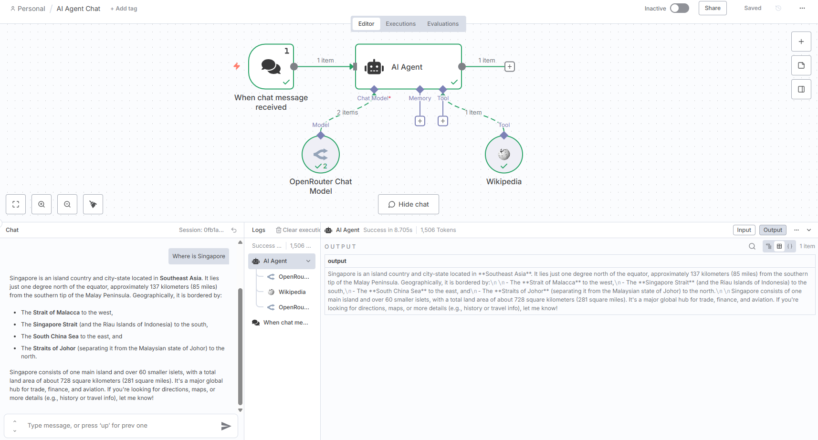Viewport: 818px width, 440px height.
Task: Add a Memory sub-node via plus
Action: (420, 121)
